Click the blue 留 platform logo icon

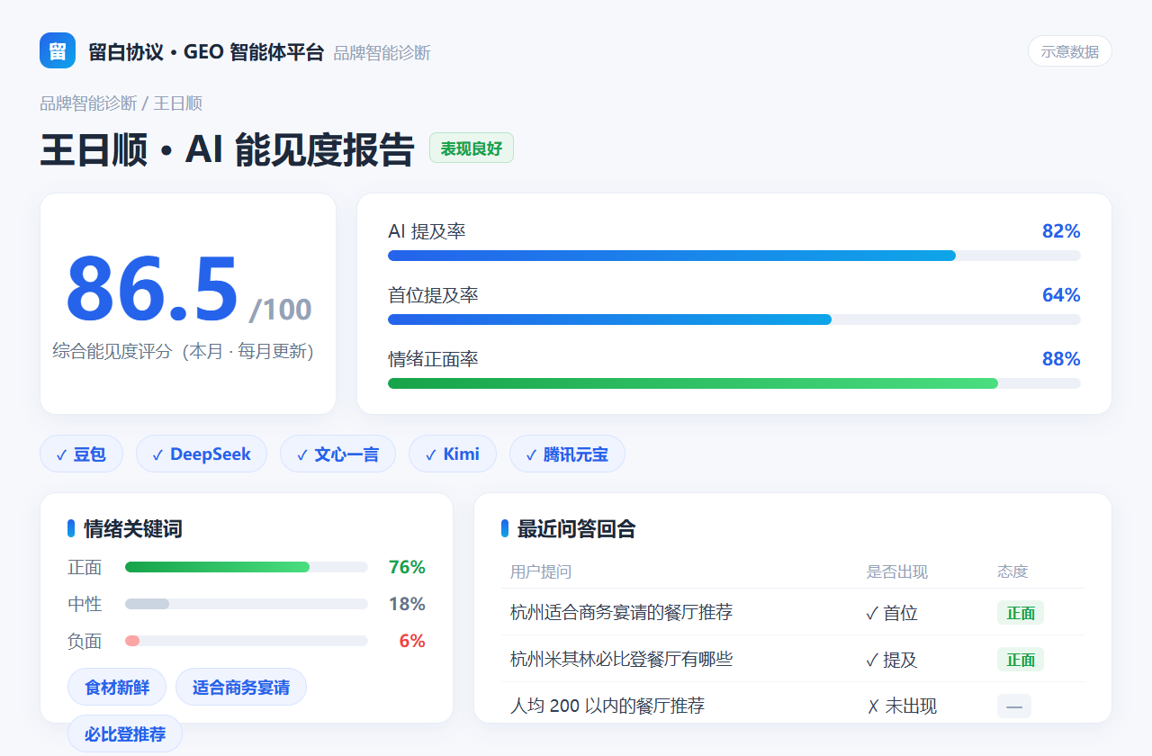point(58,50)
